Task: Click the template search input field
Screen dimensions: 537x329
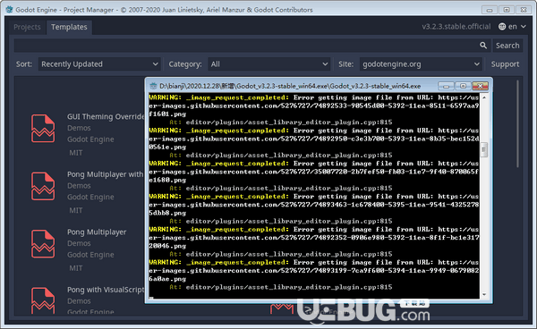Action: pyautogui.click(x=251, y=46)
